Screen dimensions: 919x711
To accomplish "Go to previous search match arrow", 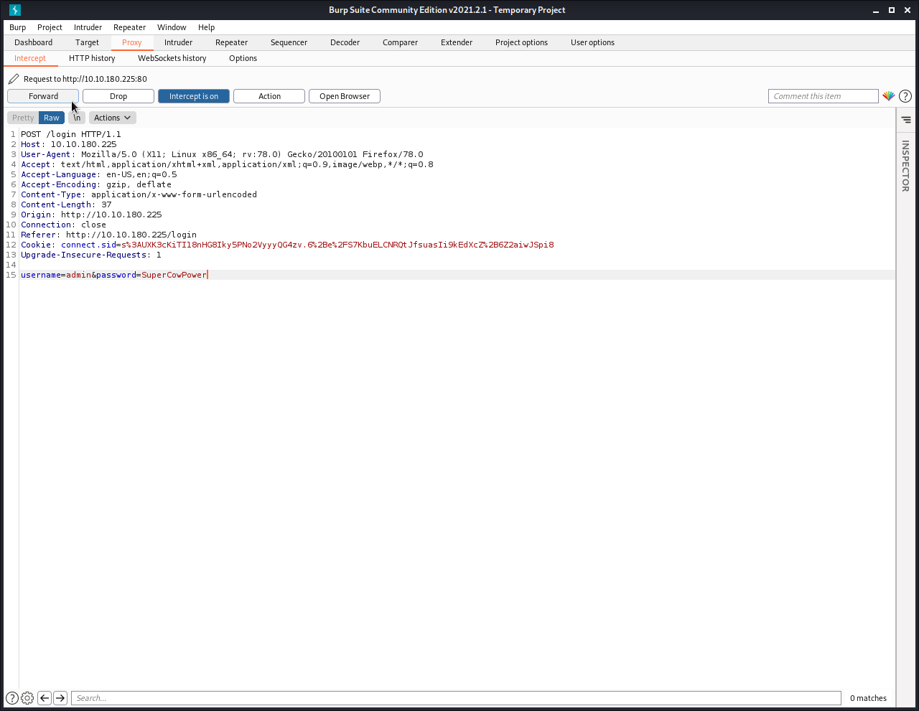I will click(x=45, y=698).
